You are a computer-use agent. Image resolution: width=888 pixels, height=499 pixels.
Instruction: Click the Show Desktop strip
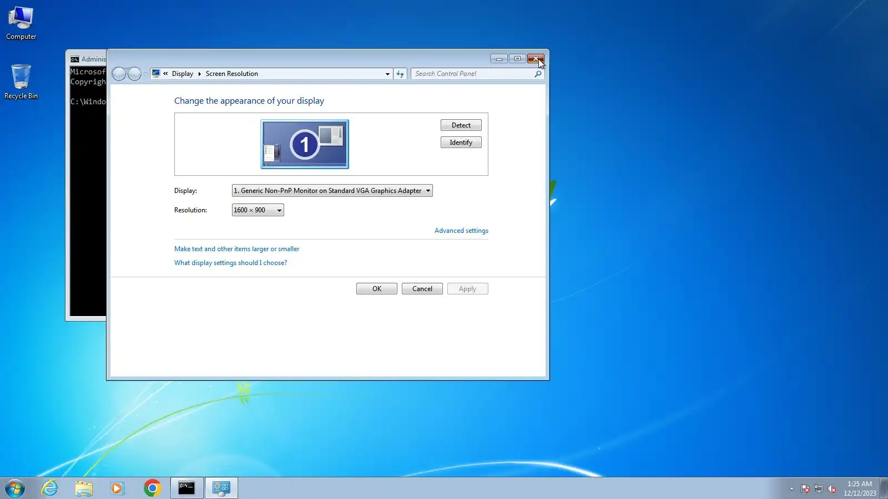(884, 488)
